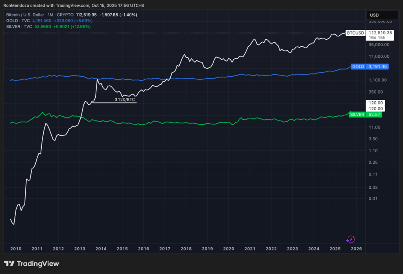Select the SILVER · TVC legend entry
The height and width of the screenshot is (274, 403).
pyautogui.click(x=18, y=26)
